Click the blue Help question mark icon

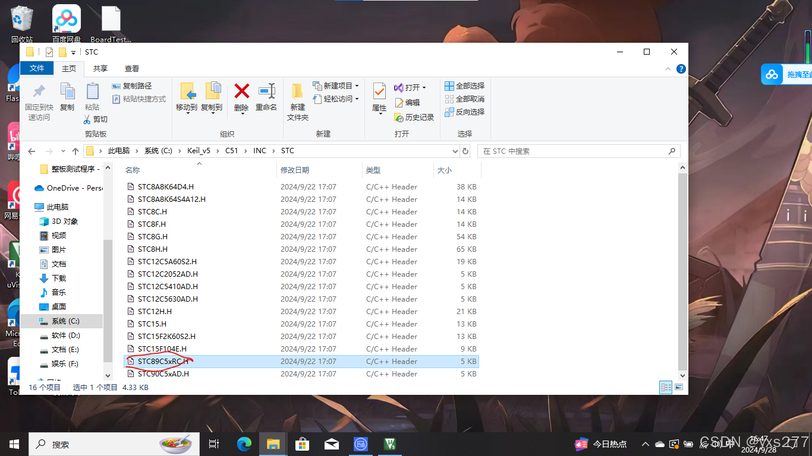[681, 69]
